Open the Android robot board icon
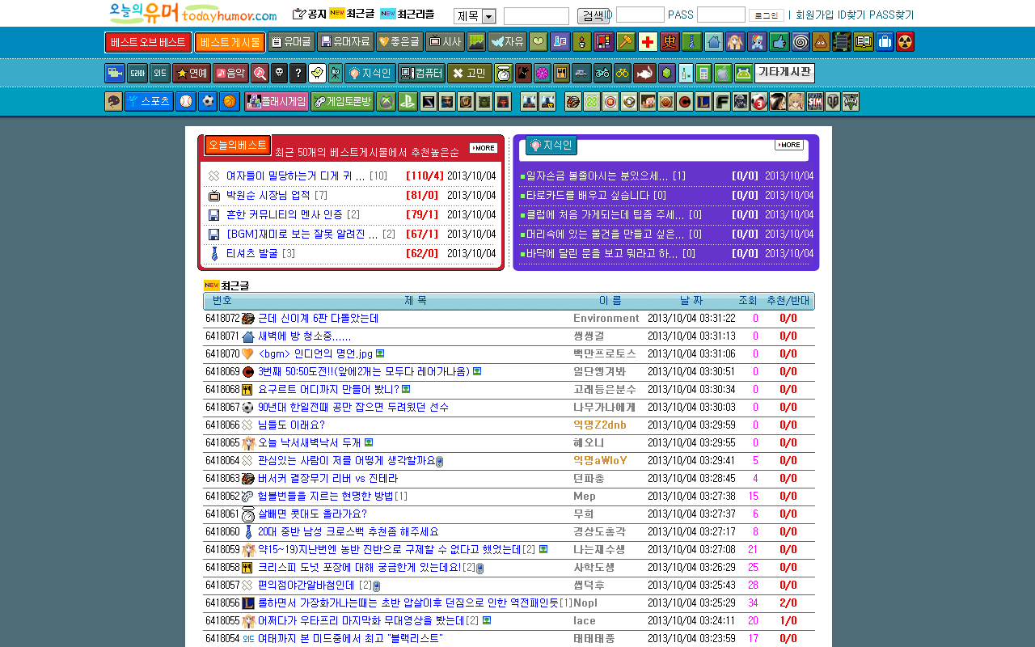 [743, 74]
